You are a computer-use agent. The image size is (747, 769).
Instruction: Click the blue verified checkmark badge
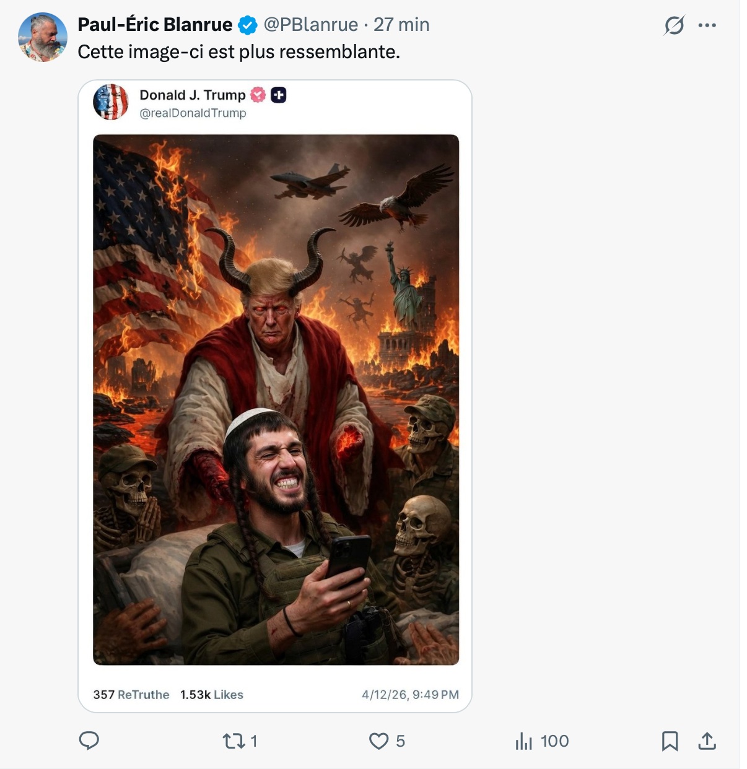[248, 25]
